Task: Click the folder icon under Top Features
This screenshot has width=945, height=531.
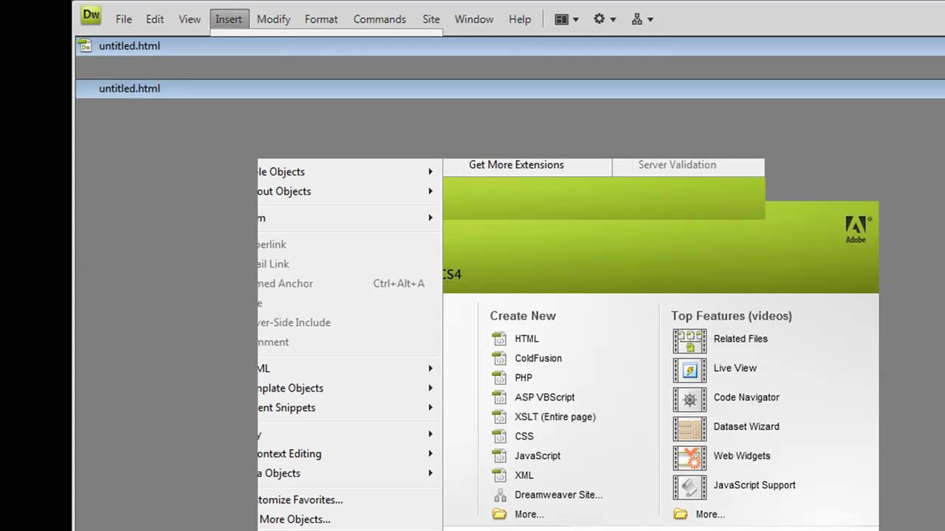Action: pos(681,514)
